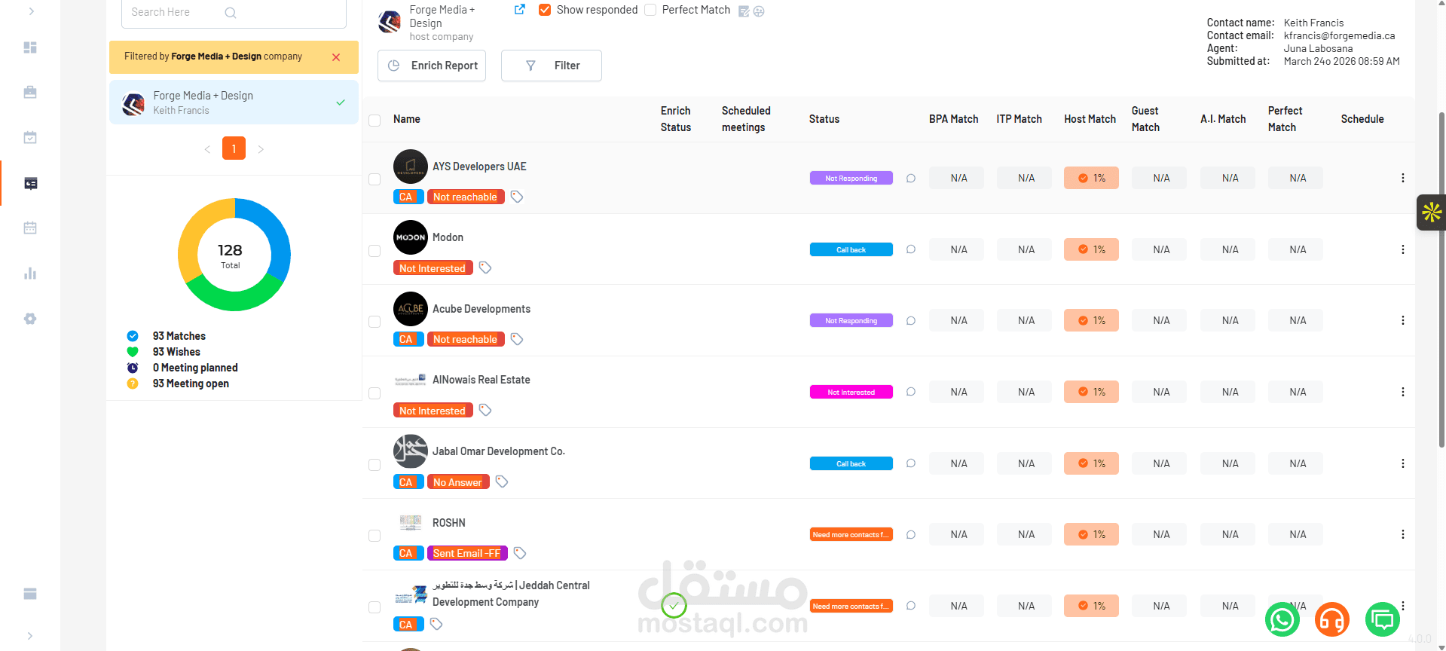Toggle select-all checkbox in table header
The width and height of the screenshot is (1446, 651).
[x=374, y=120]
